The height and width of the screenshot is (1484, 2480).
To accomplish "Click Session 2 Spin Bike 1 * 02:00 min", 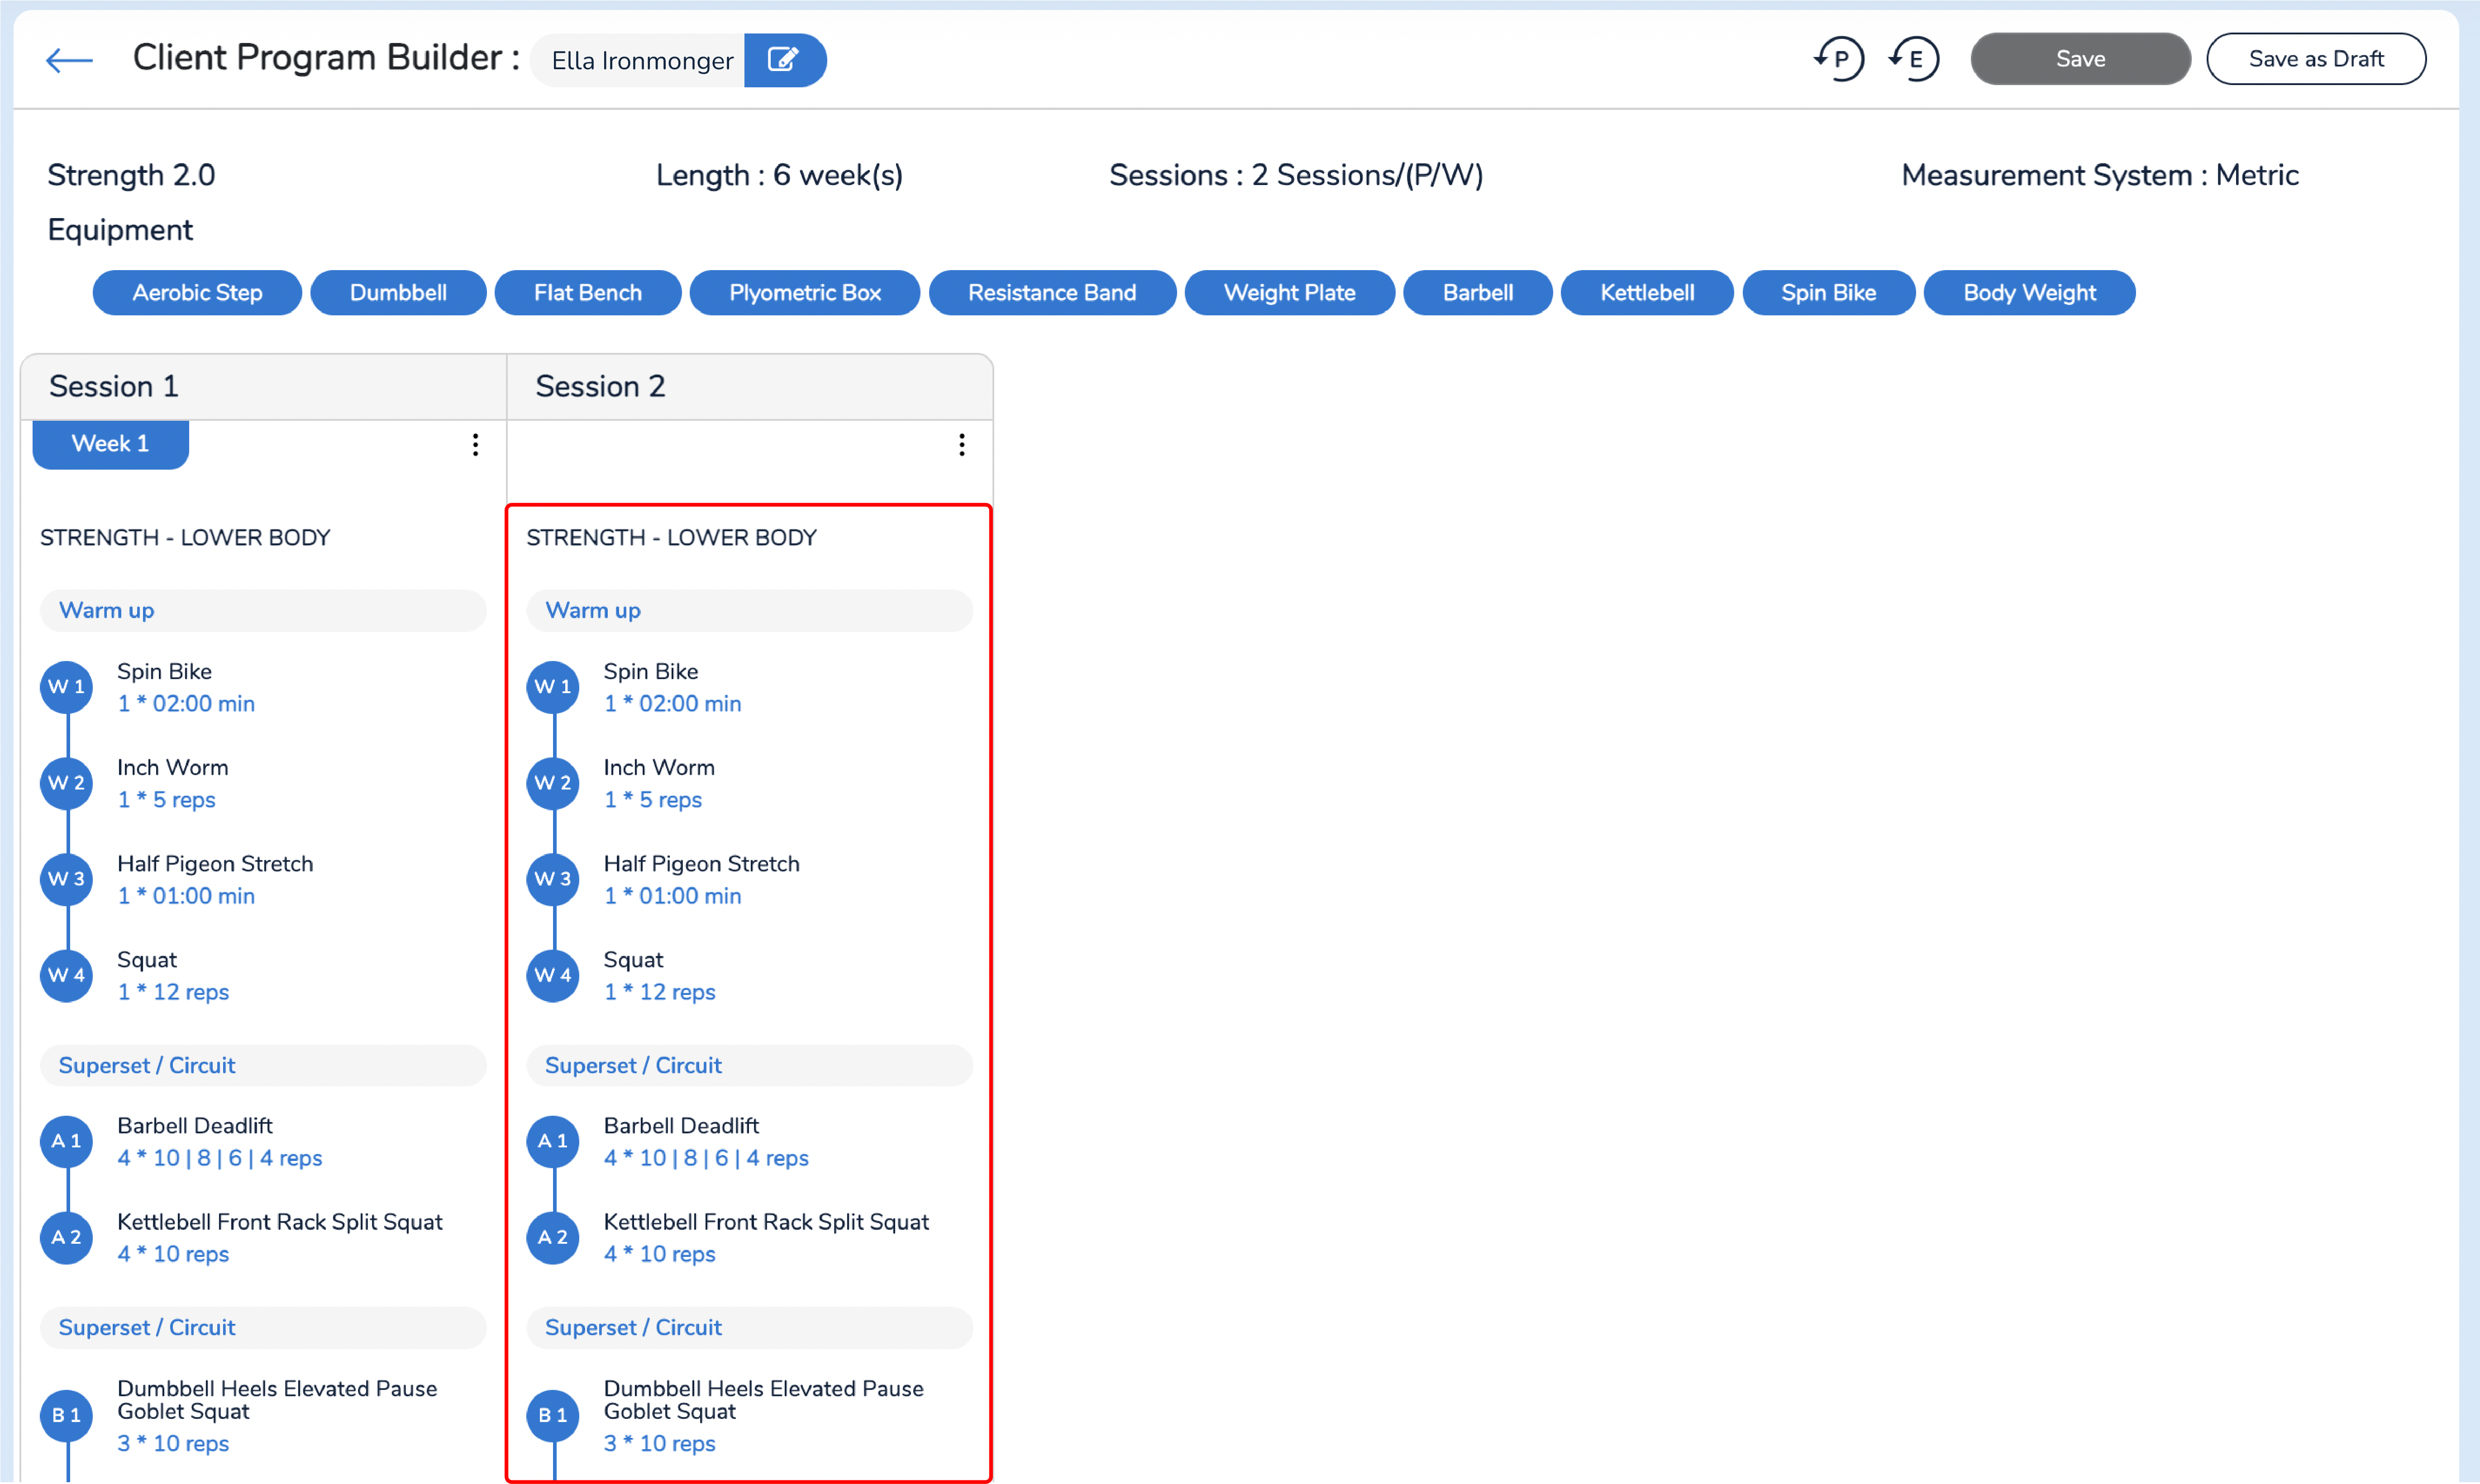I will [672, 704].
